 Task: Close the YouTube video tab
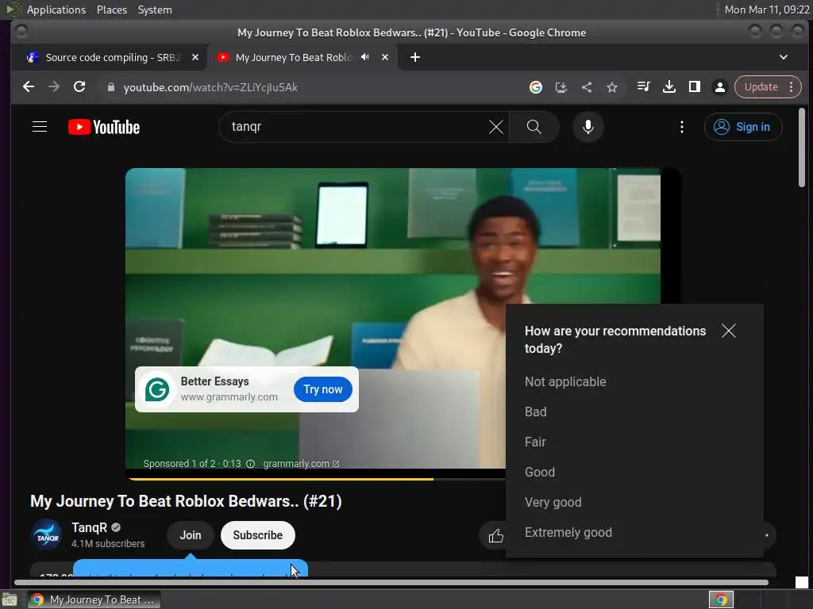point(385,57)
